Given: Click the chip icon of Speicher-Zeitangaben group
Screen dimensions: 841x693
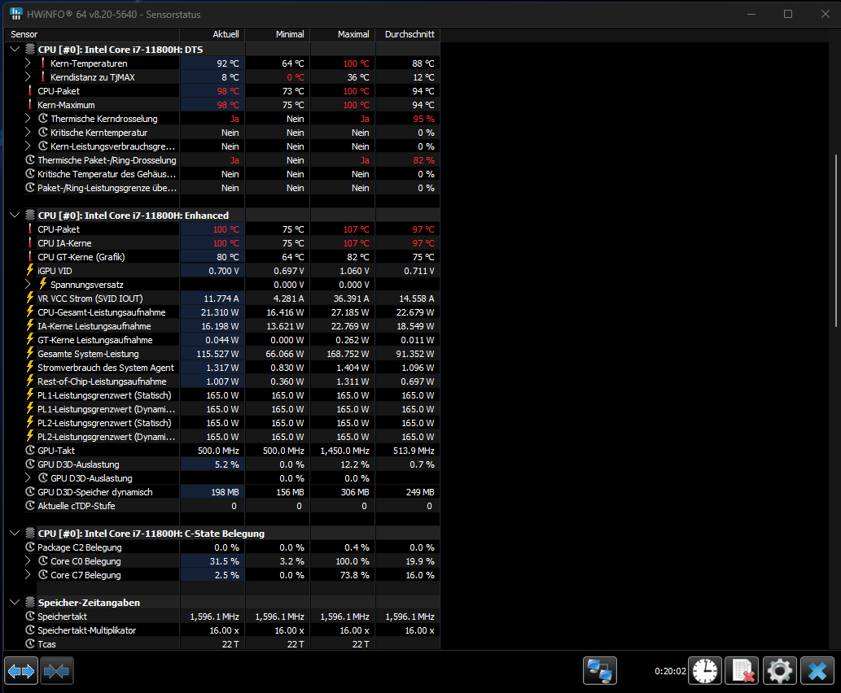Looking at the screenshot, I should tap(30, 603).
